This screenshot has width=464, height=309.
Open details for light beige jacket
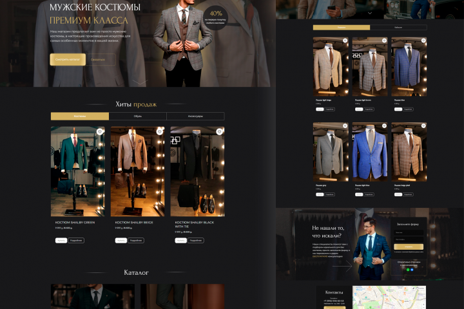pos(330,109)
